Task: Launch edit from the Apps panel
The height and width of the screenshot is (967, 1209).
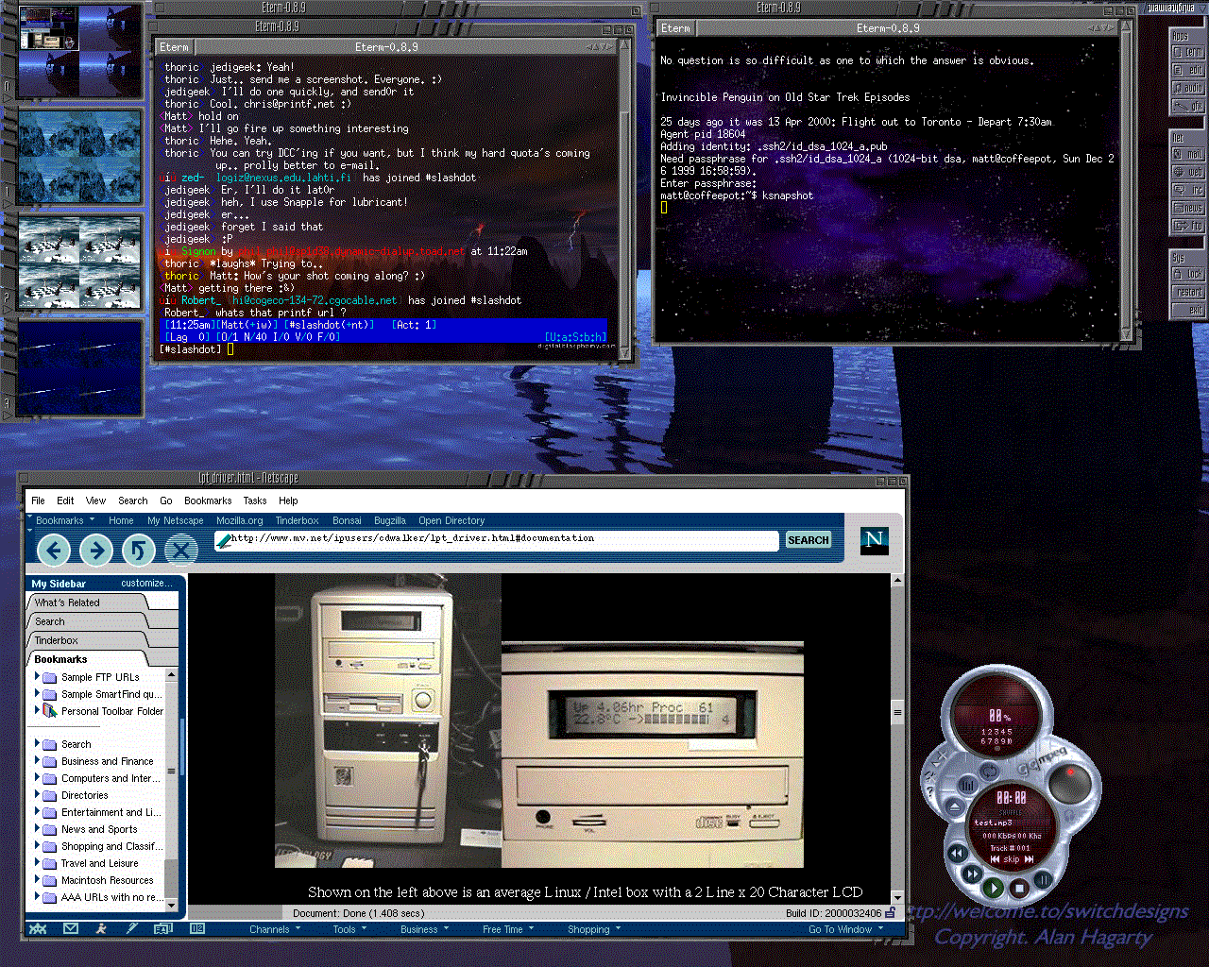Action: point(1188,70)
